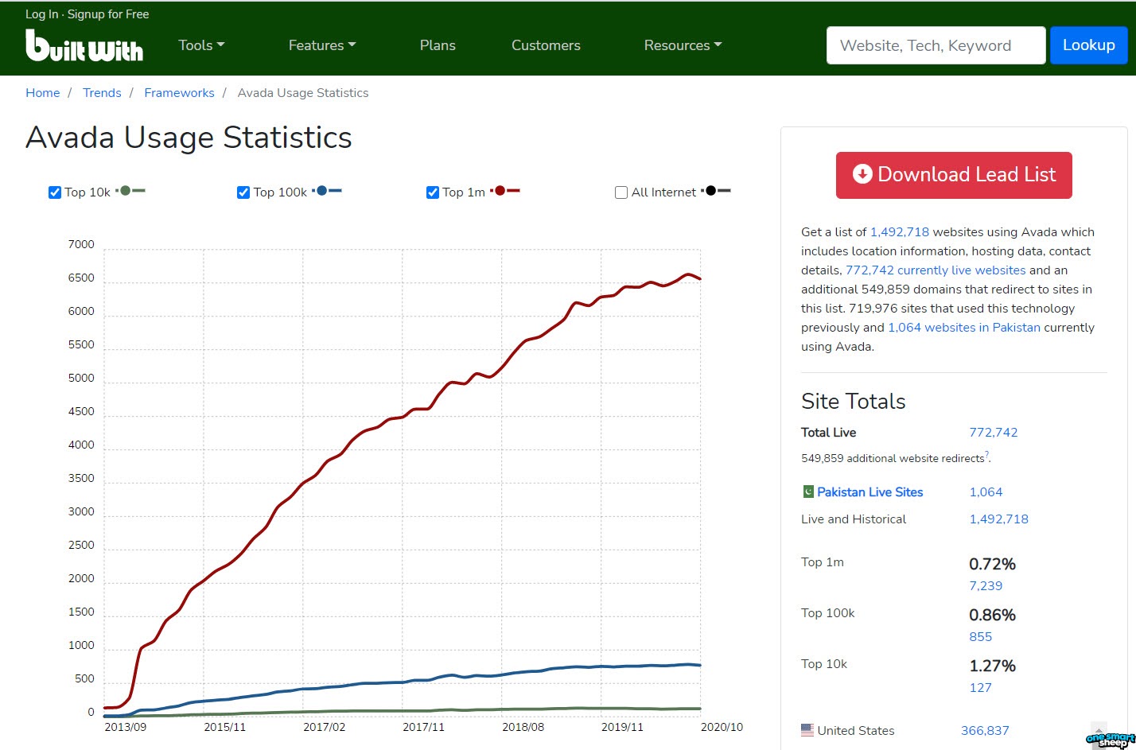The width and height of the screenshot is (1136, 750).
Task: Click the Log In link
Action: (41, 14)
